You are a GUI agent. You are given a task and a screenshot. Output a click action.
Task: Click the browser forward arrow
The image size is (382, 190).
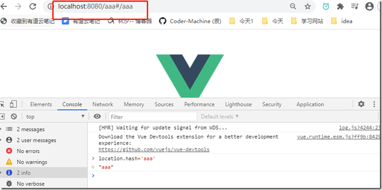[x=18, y=7]
